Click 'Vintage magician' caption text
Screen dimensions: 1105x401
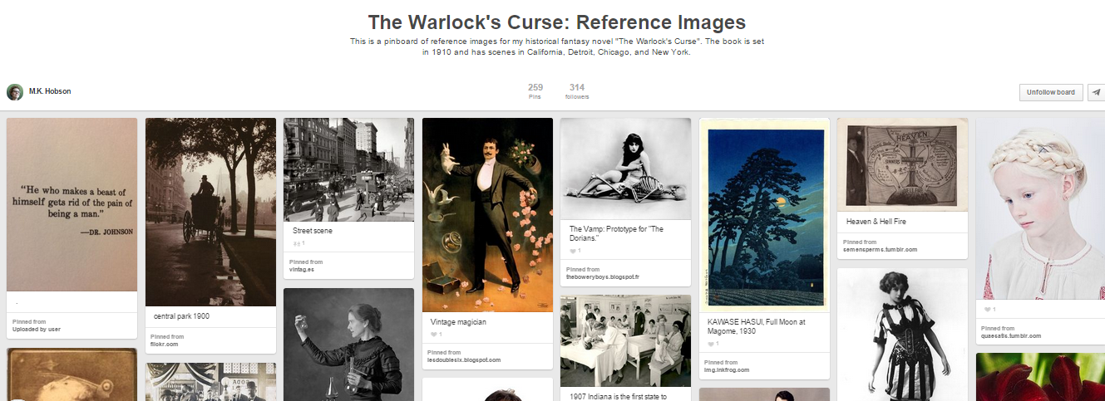pyautogui.click(x=458, y=321)
